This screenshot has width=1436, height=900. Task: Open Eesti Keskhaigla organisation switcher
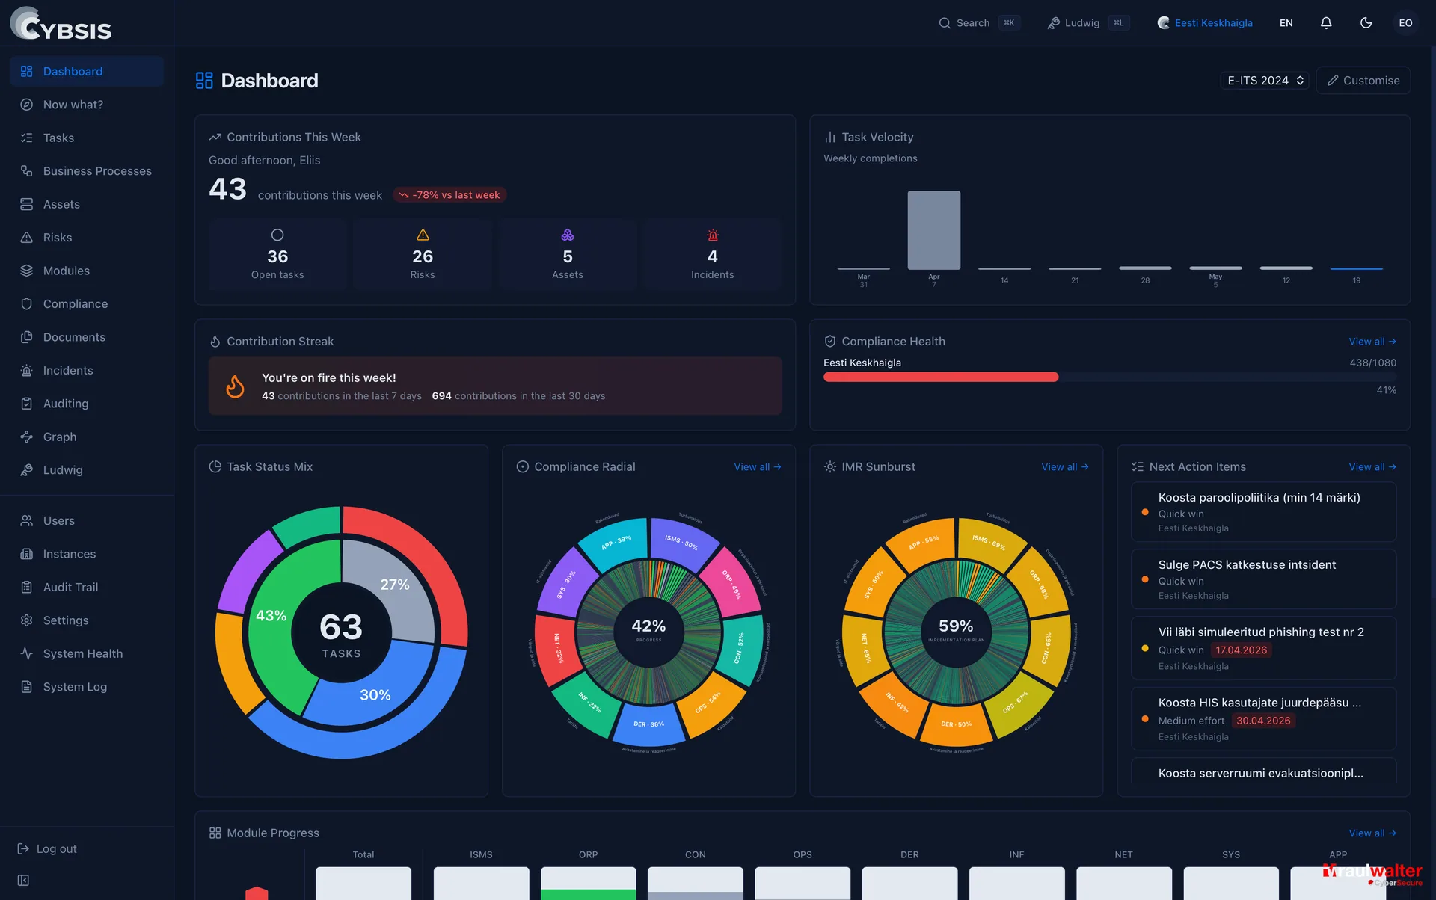[x=1205, y=23]
